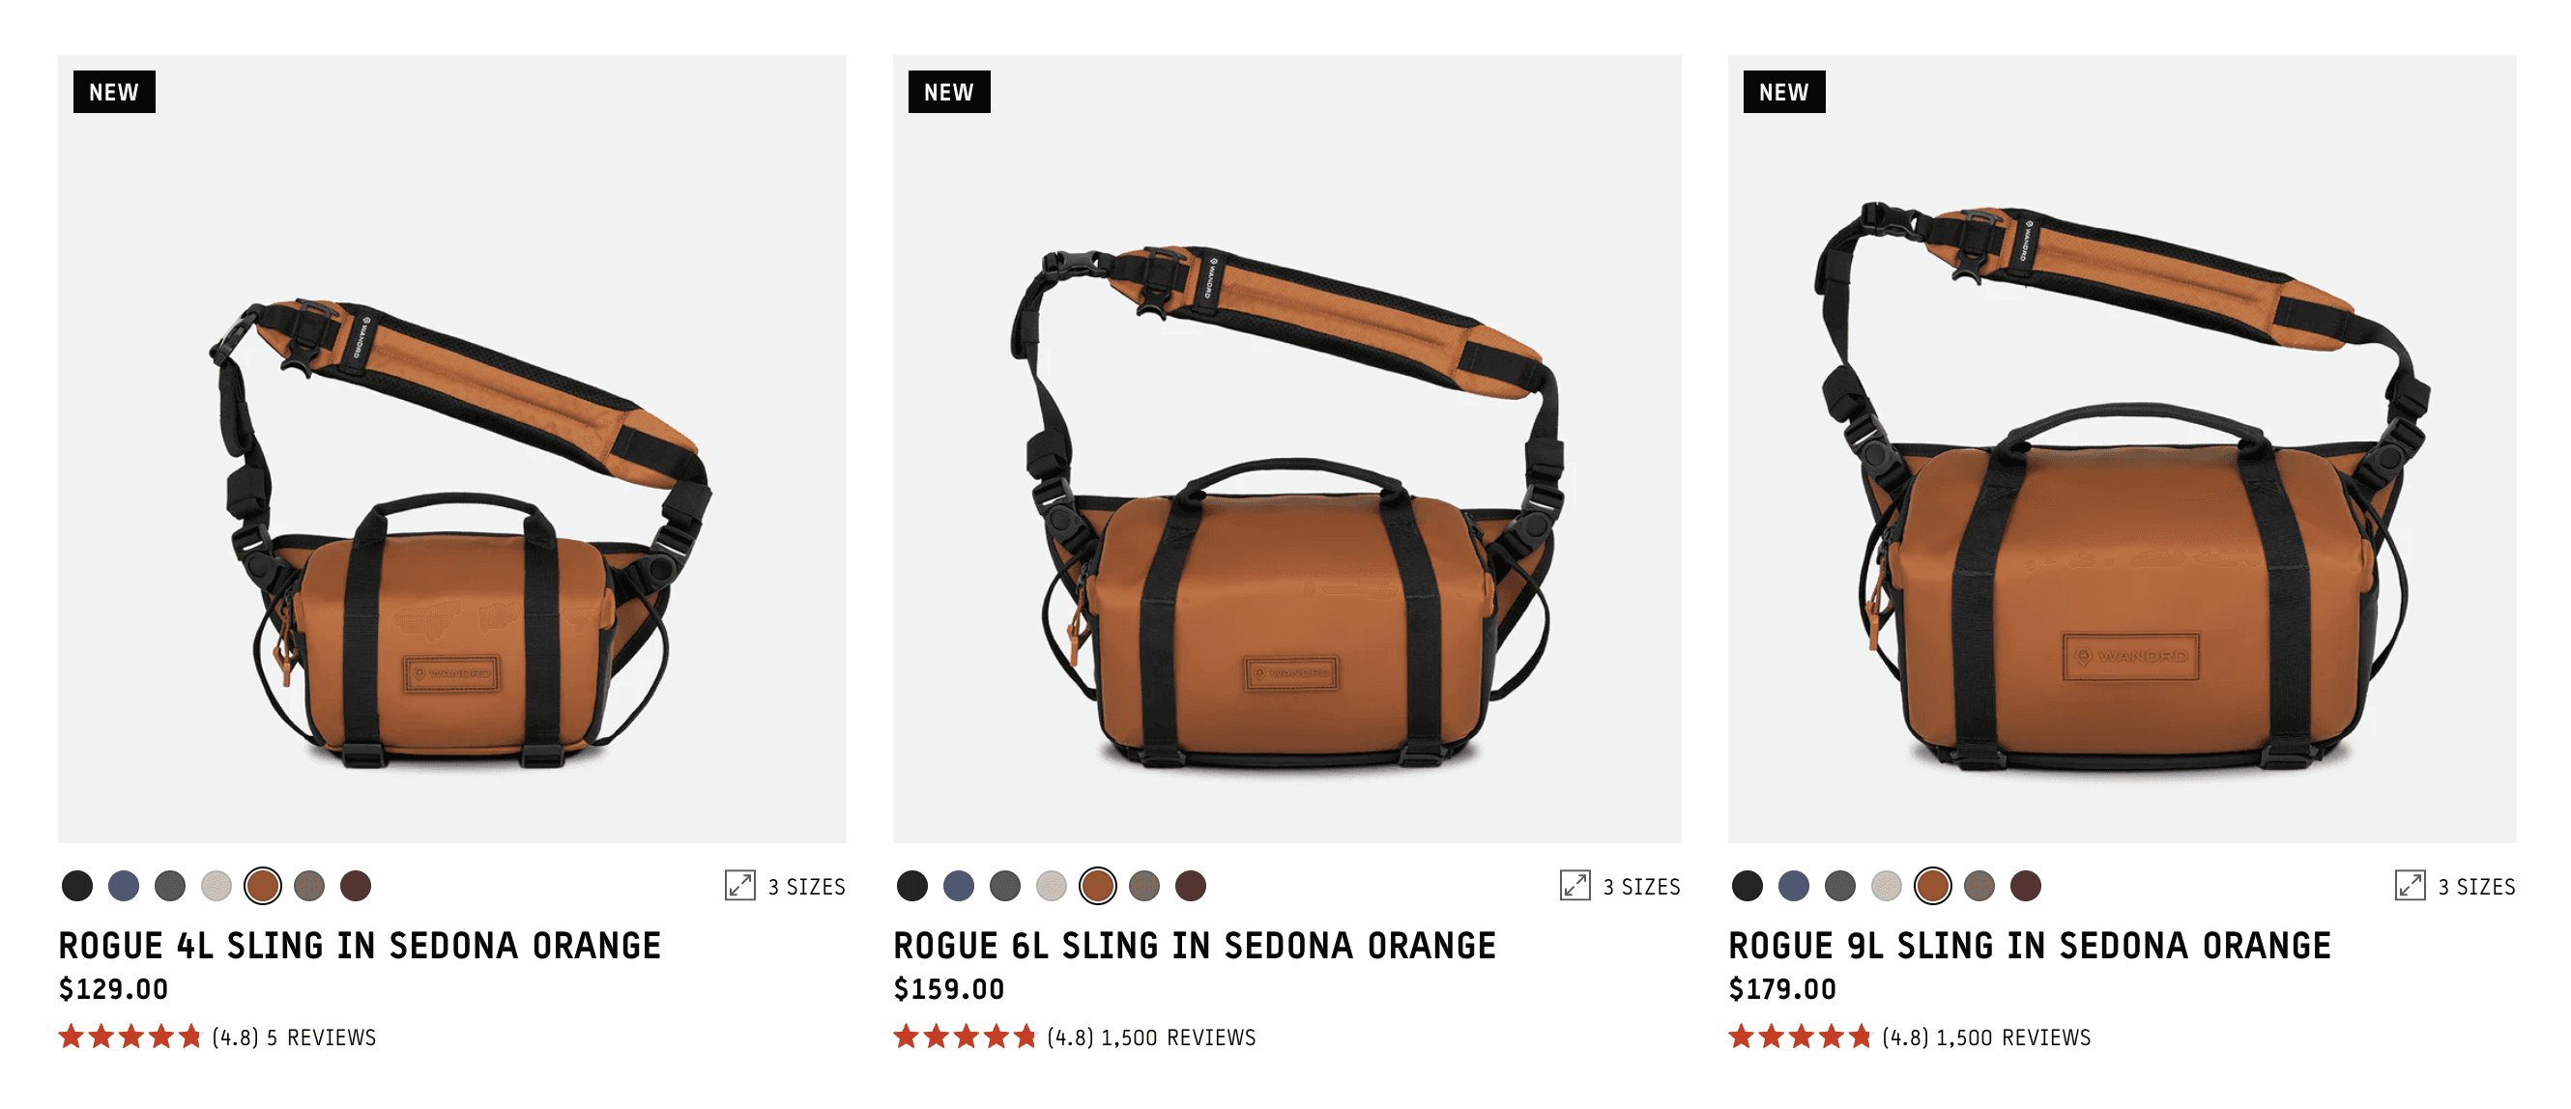The width and height of the screenshot is (2571, 1109).
Task: View 1,500 reviews for Rogue 6L Sling
Action: tap(1177, 1038)
